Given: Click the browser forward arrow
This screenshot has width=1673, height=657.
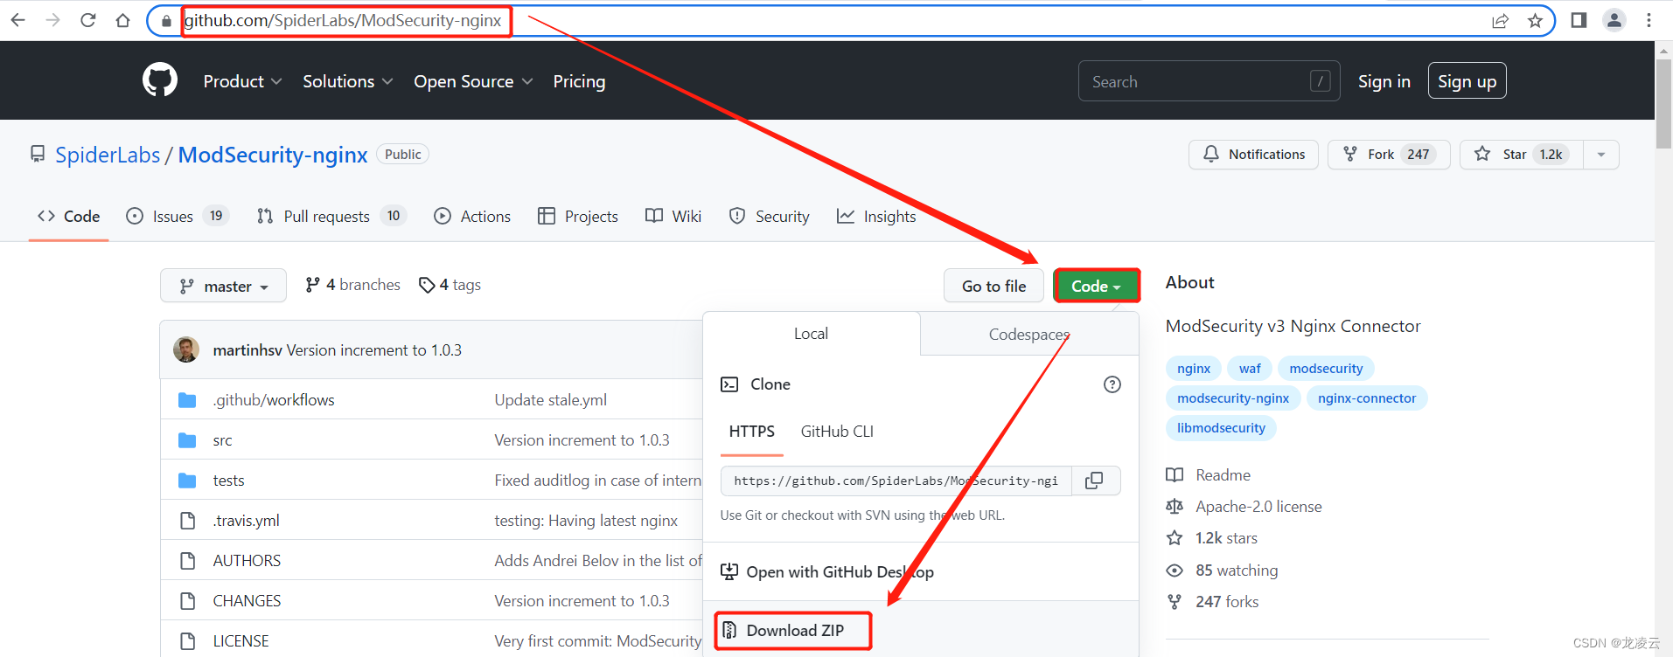Looking at the screenshot, I should pyautogui.click(x=52, y=20).
